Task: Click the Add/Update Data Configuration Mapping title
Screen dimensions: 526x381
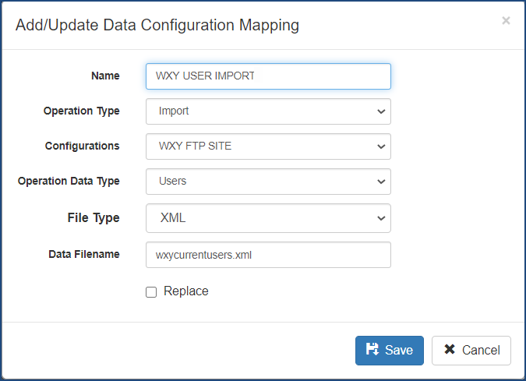Action: pyautogui.click(x=157, y=25)
